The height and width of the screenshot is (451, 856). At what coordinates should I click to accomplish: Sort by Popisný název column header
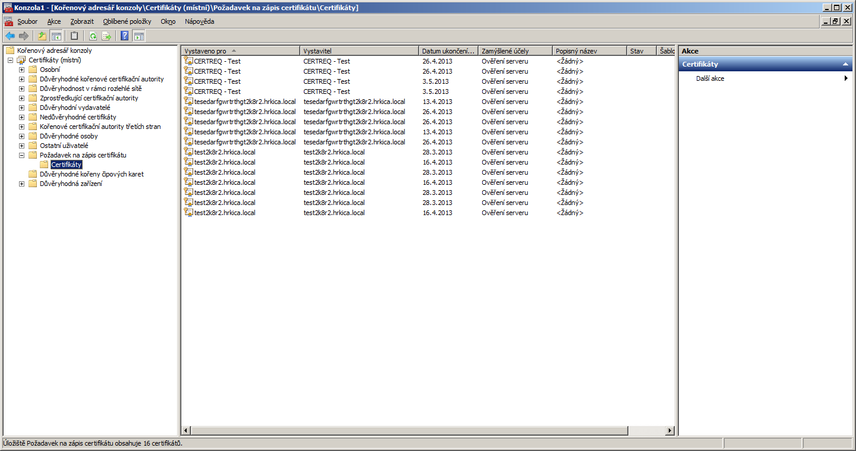pos(590,51)
